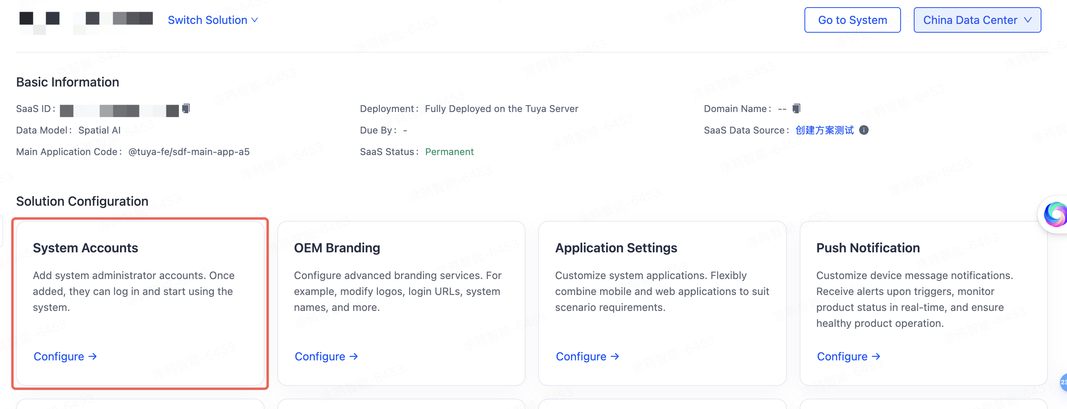Click the arrow icon after OEM Branding's Configure
The height and width of the screenshot is (409, 1067).
click(354, 356)
